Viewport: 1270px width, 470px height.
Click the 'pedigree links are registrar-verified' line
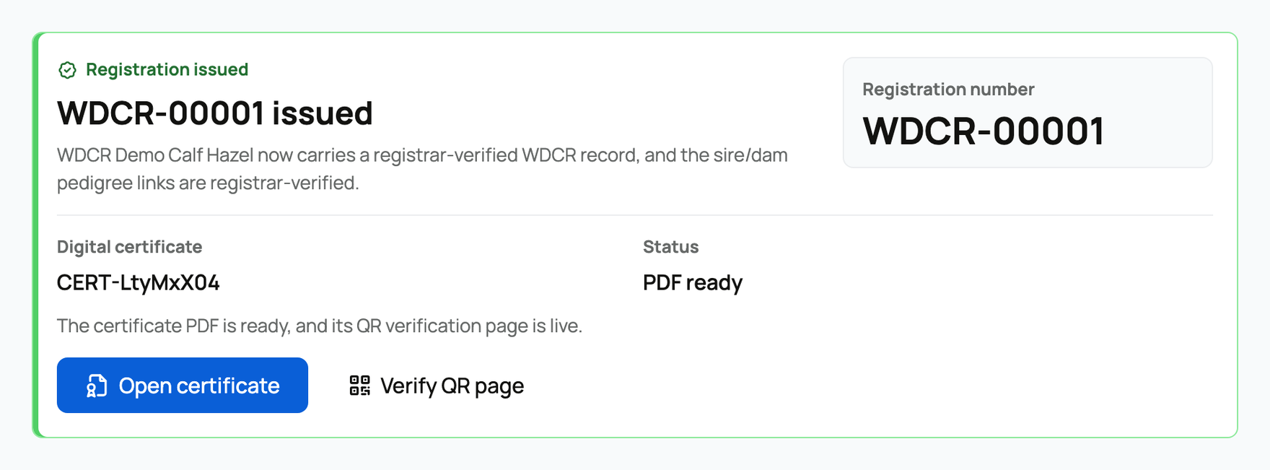tap(208, 183)
